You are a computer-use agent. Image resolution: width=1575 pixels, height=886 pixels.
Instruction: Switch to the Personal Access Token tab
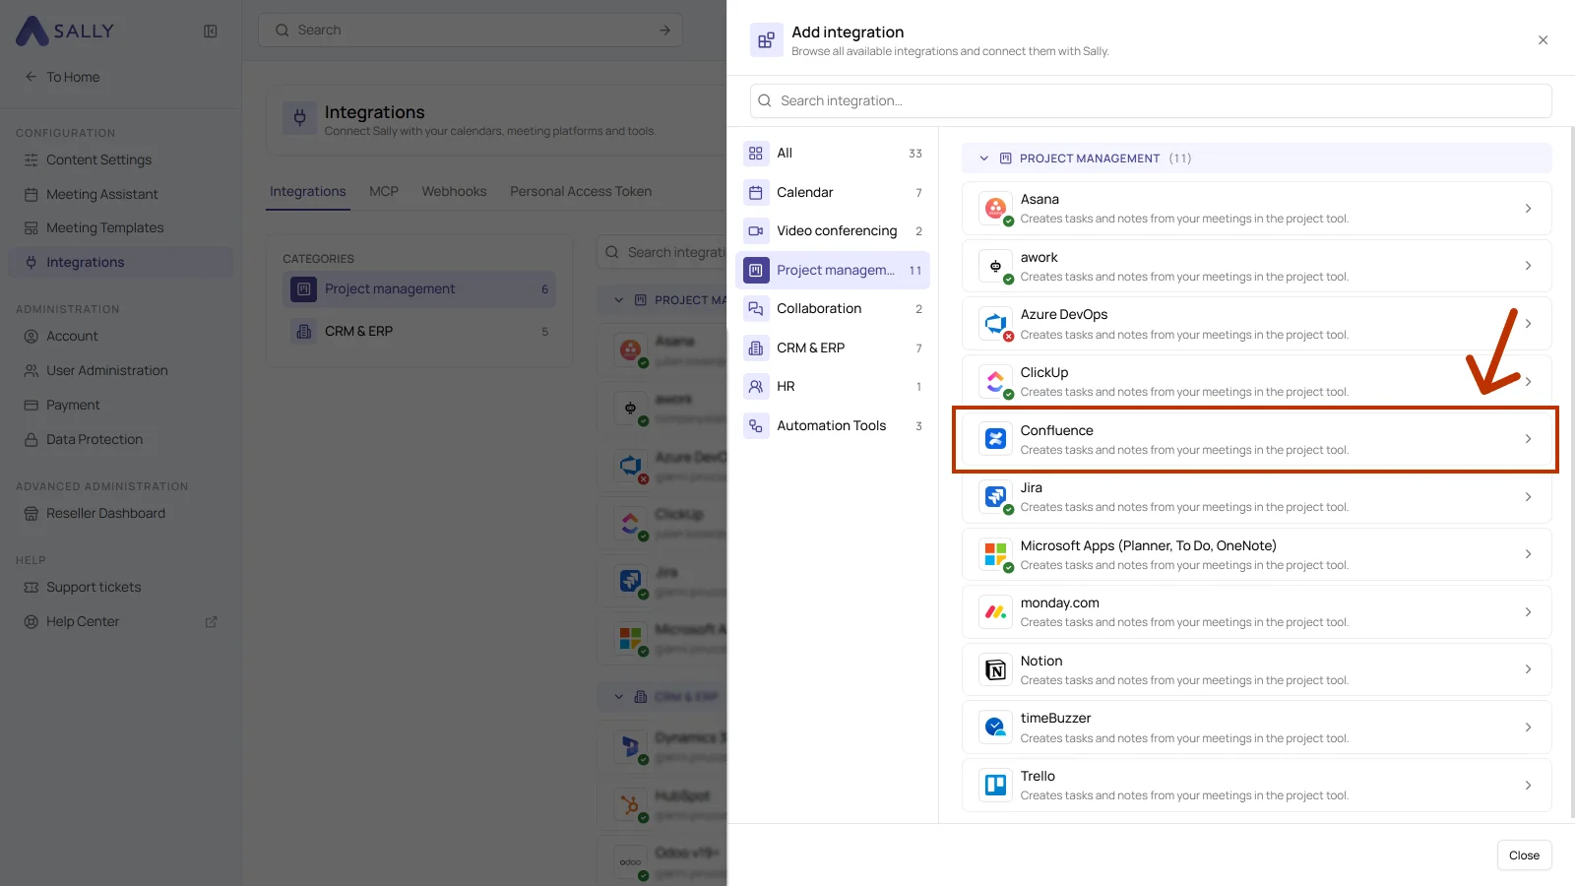pos(581,192)
